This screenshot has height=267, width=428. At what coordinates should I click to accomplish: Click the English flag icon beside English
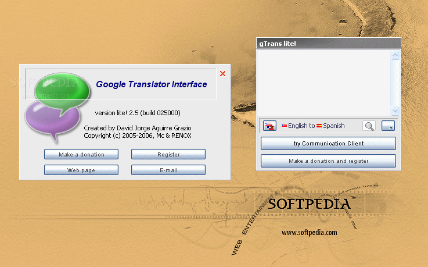click(x=284, y=126)
